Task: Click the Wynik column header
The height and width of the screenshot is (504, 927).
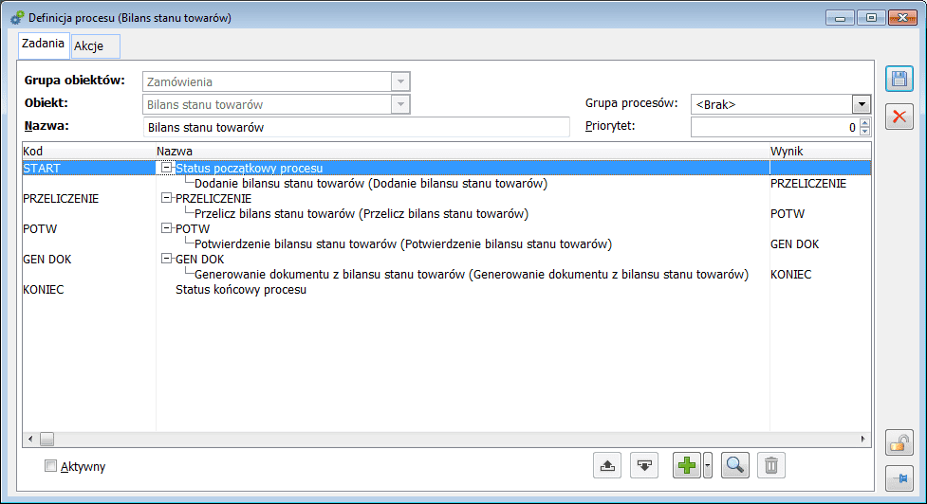Action: click(820, 152)
